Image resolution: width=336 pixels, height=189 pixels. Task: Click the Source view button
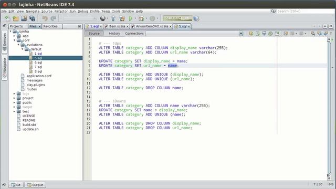tap(94, 34)
